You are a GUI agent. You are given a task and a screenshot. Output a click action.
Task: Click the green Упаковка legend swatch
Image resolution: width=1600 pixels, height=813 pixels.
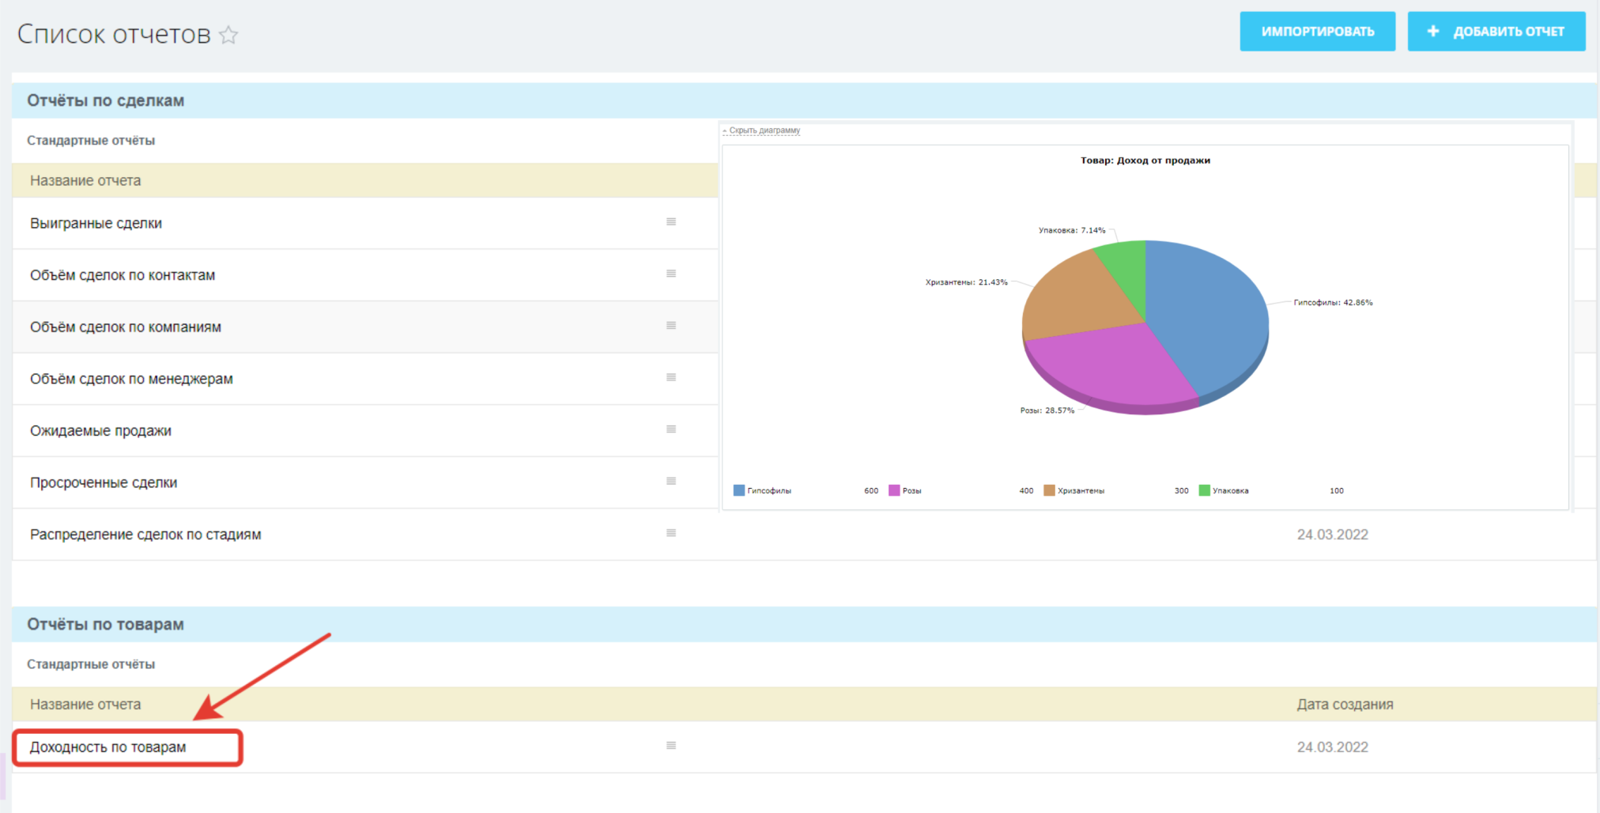1204,490
